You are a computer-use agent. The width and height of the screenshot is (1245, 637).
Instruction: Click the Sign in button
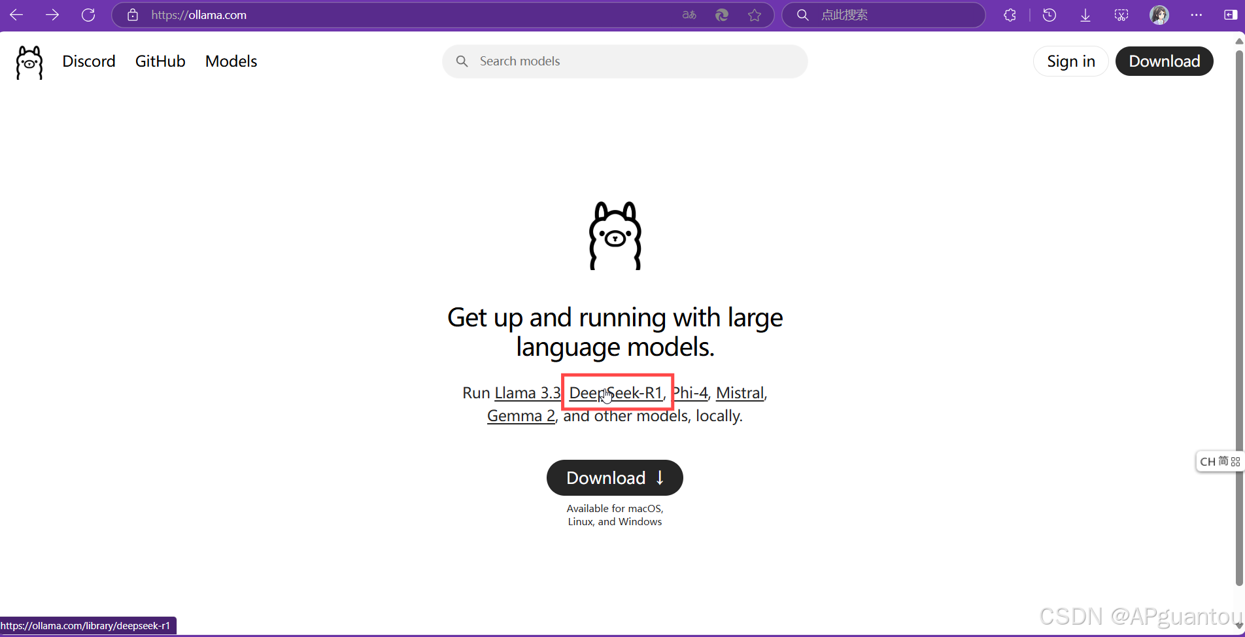1070,61
